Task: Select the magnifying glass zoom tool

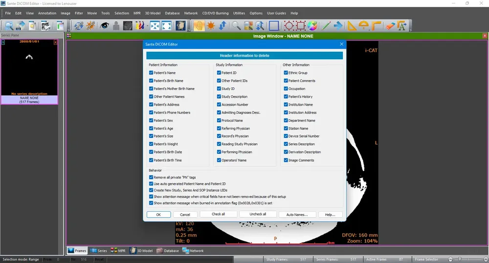Action: (236, 25)
